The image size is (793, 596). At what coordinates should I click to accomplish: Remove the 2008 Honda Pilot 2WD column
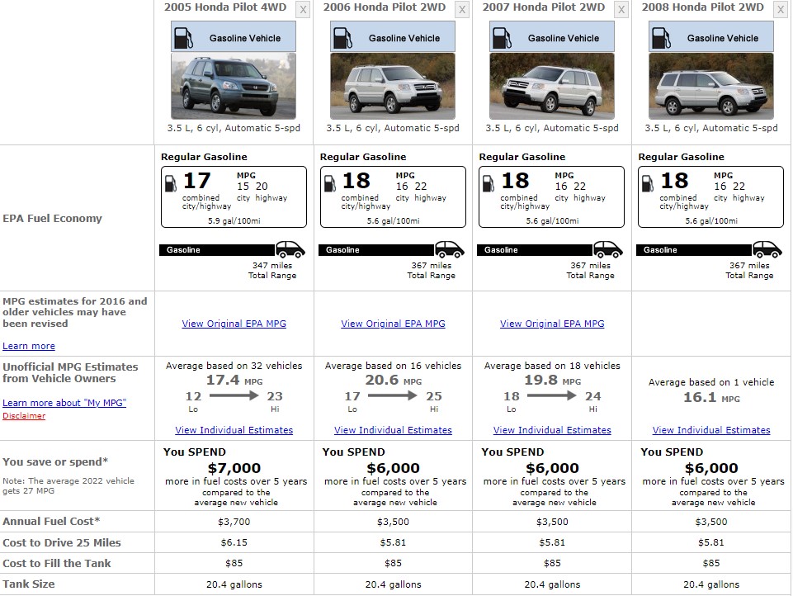781,9
